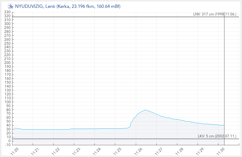Image resolution: width=242 pixels, height=157 pixels.
Task: Click the 11.30. date axis label
Action: [221, 151]
